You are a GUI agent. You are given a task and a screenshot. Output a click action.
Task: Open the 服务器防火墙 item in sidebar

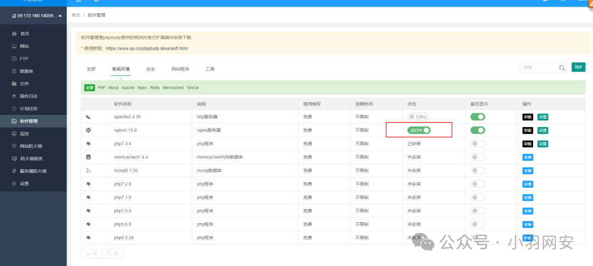tap(33, 171)
